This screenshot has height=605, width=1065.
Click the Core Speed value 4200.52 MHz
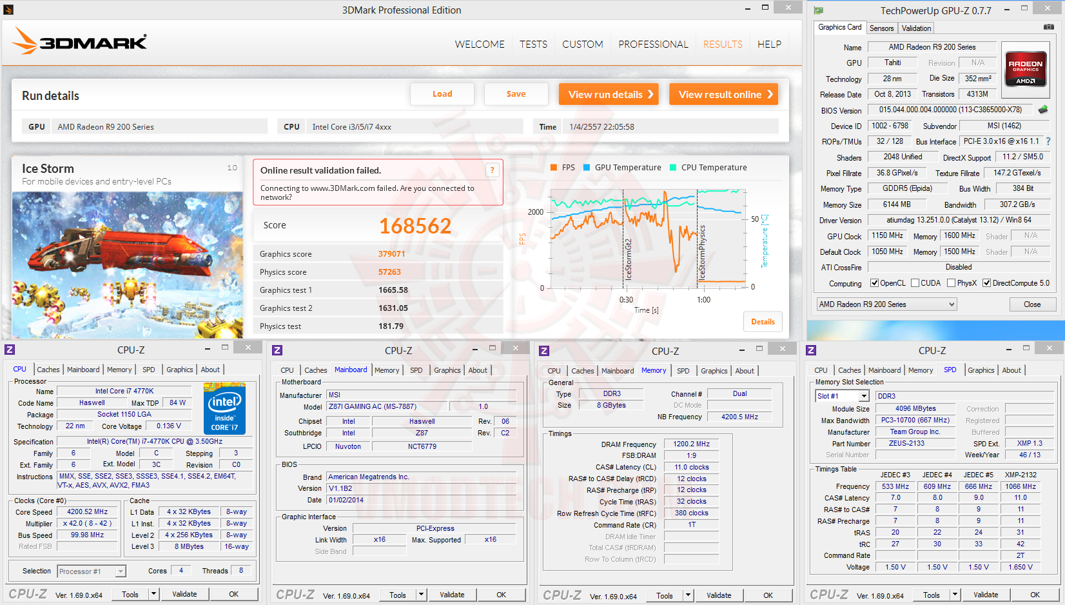click(x=88, y=512)
